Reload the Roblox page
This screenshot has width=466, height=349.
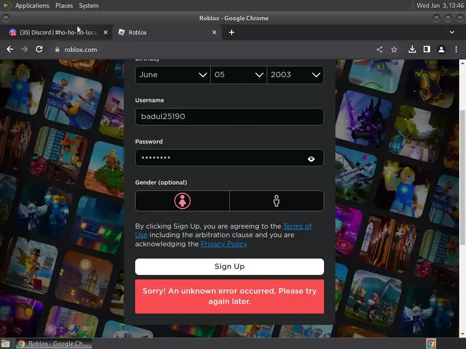pos(39,49)
